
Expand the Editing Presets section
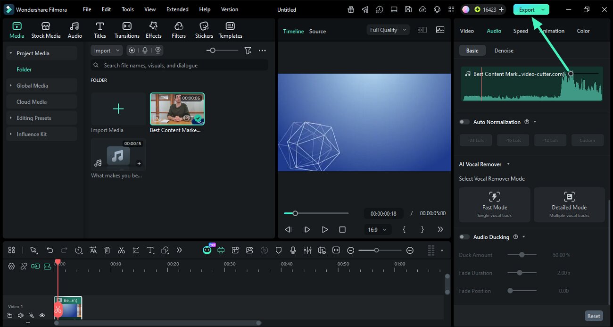coord(11,118)
